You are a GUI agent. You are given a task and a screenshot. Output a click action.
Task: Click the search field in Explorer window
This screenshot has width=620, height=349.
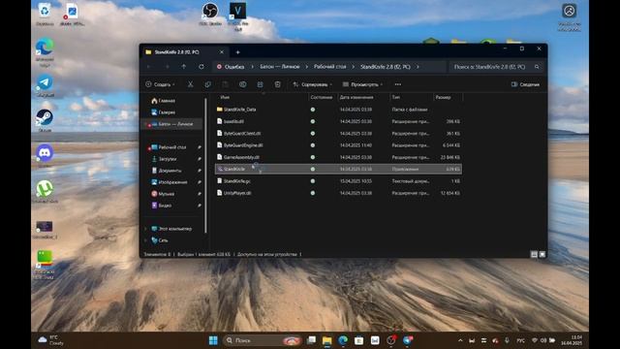496,67
